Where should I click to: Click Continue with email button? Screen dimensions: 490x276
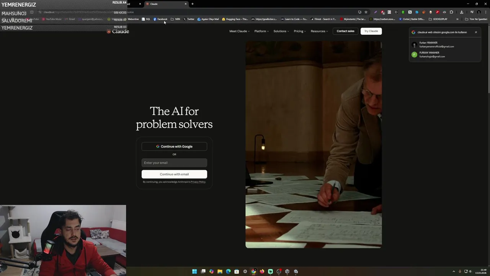pyautogui.click(x=174, y=174)
